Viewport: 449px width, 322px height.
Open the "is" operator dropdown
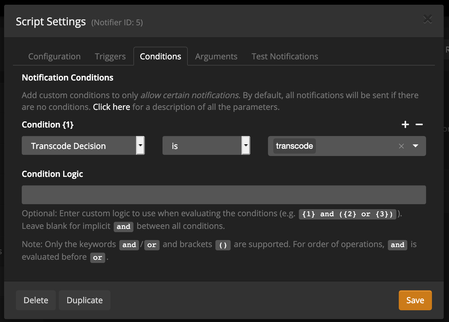click(x=206, y=145)
